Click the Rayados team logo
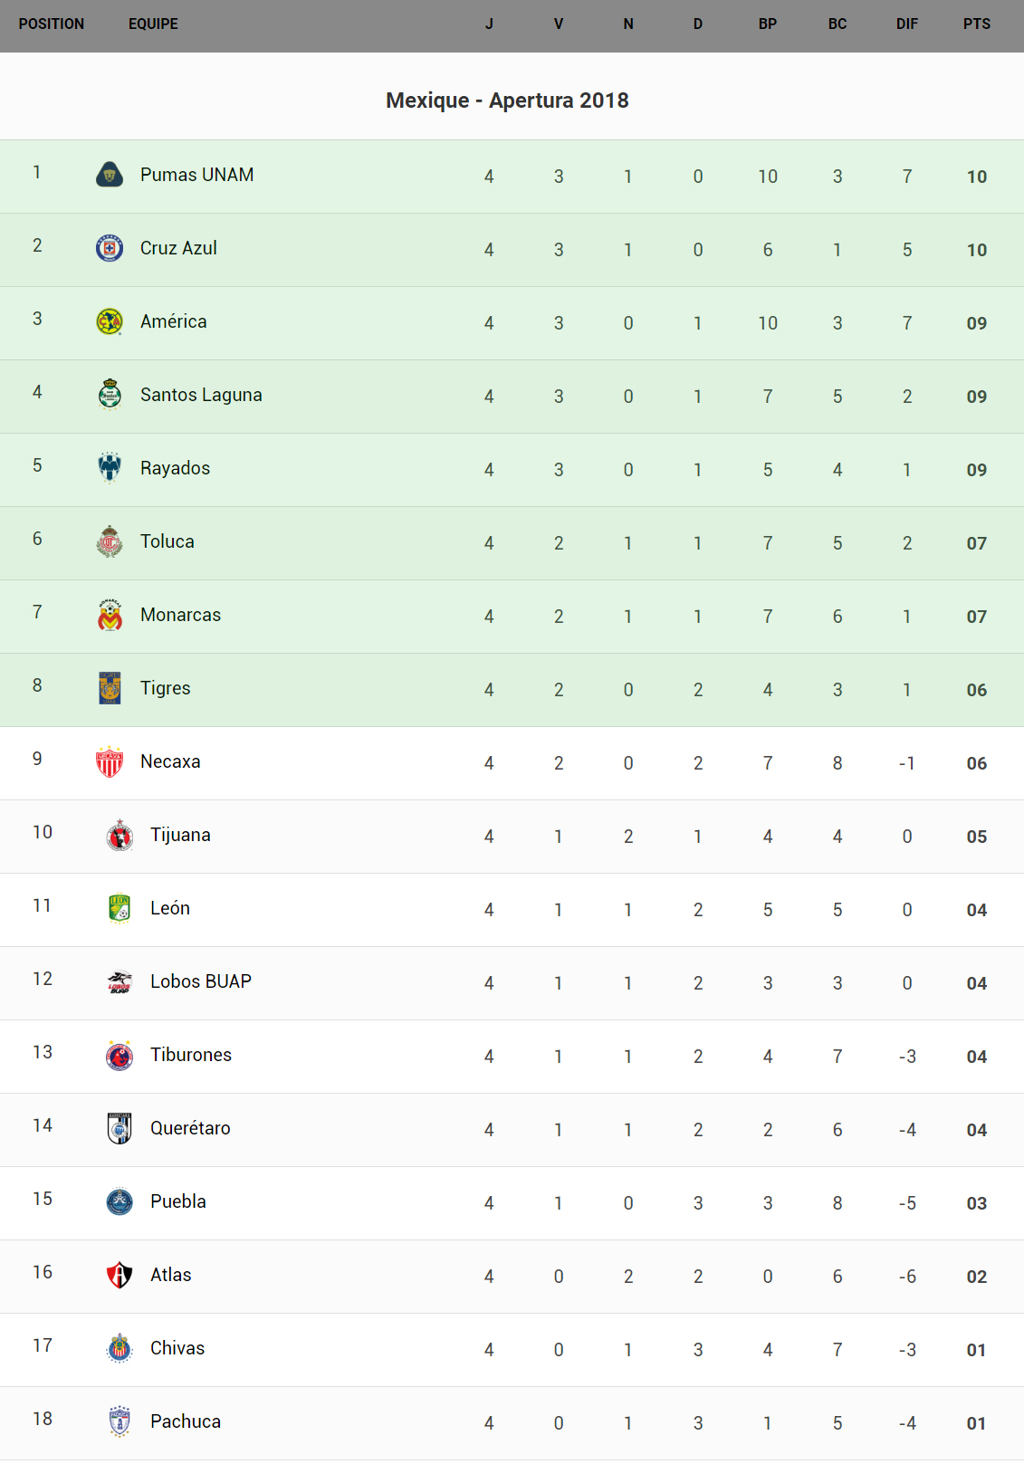 click(x=110, y=468)
